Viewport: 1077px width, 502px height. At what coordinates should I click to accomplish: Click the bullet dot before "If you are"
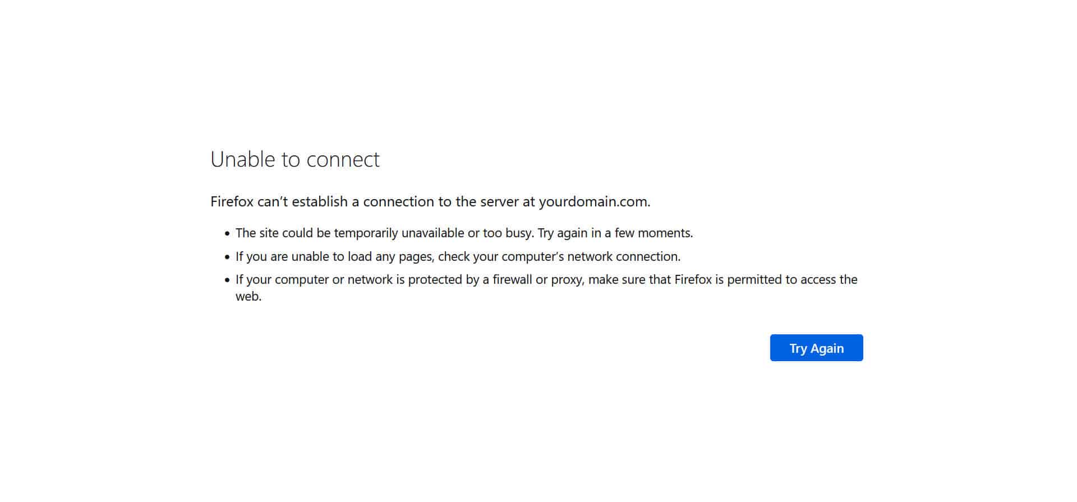click(x=227, y=257)
